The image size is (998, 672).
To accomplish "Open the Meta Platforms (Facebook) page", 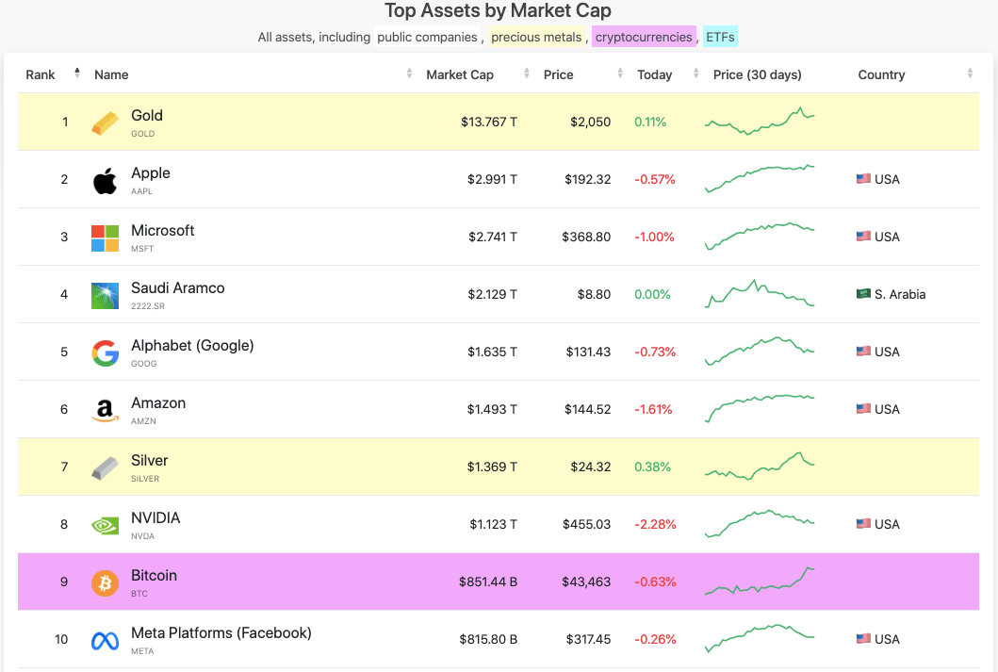I will [221, 633].
